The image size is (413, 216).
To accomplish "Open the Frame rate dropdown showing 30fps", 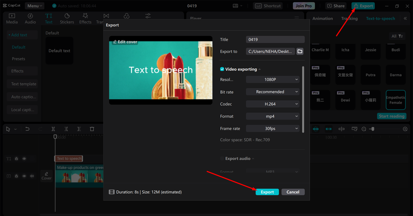I will [273, 129].
